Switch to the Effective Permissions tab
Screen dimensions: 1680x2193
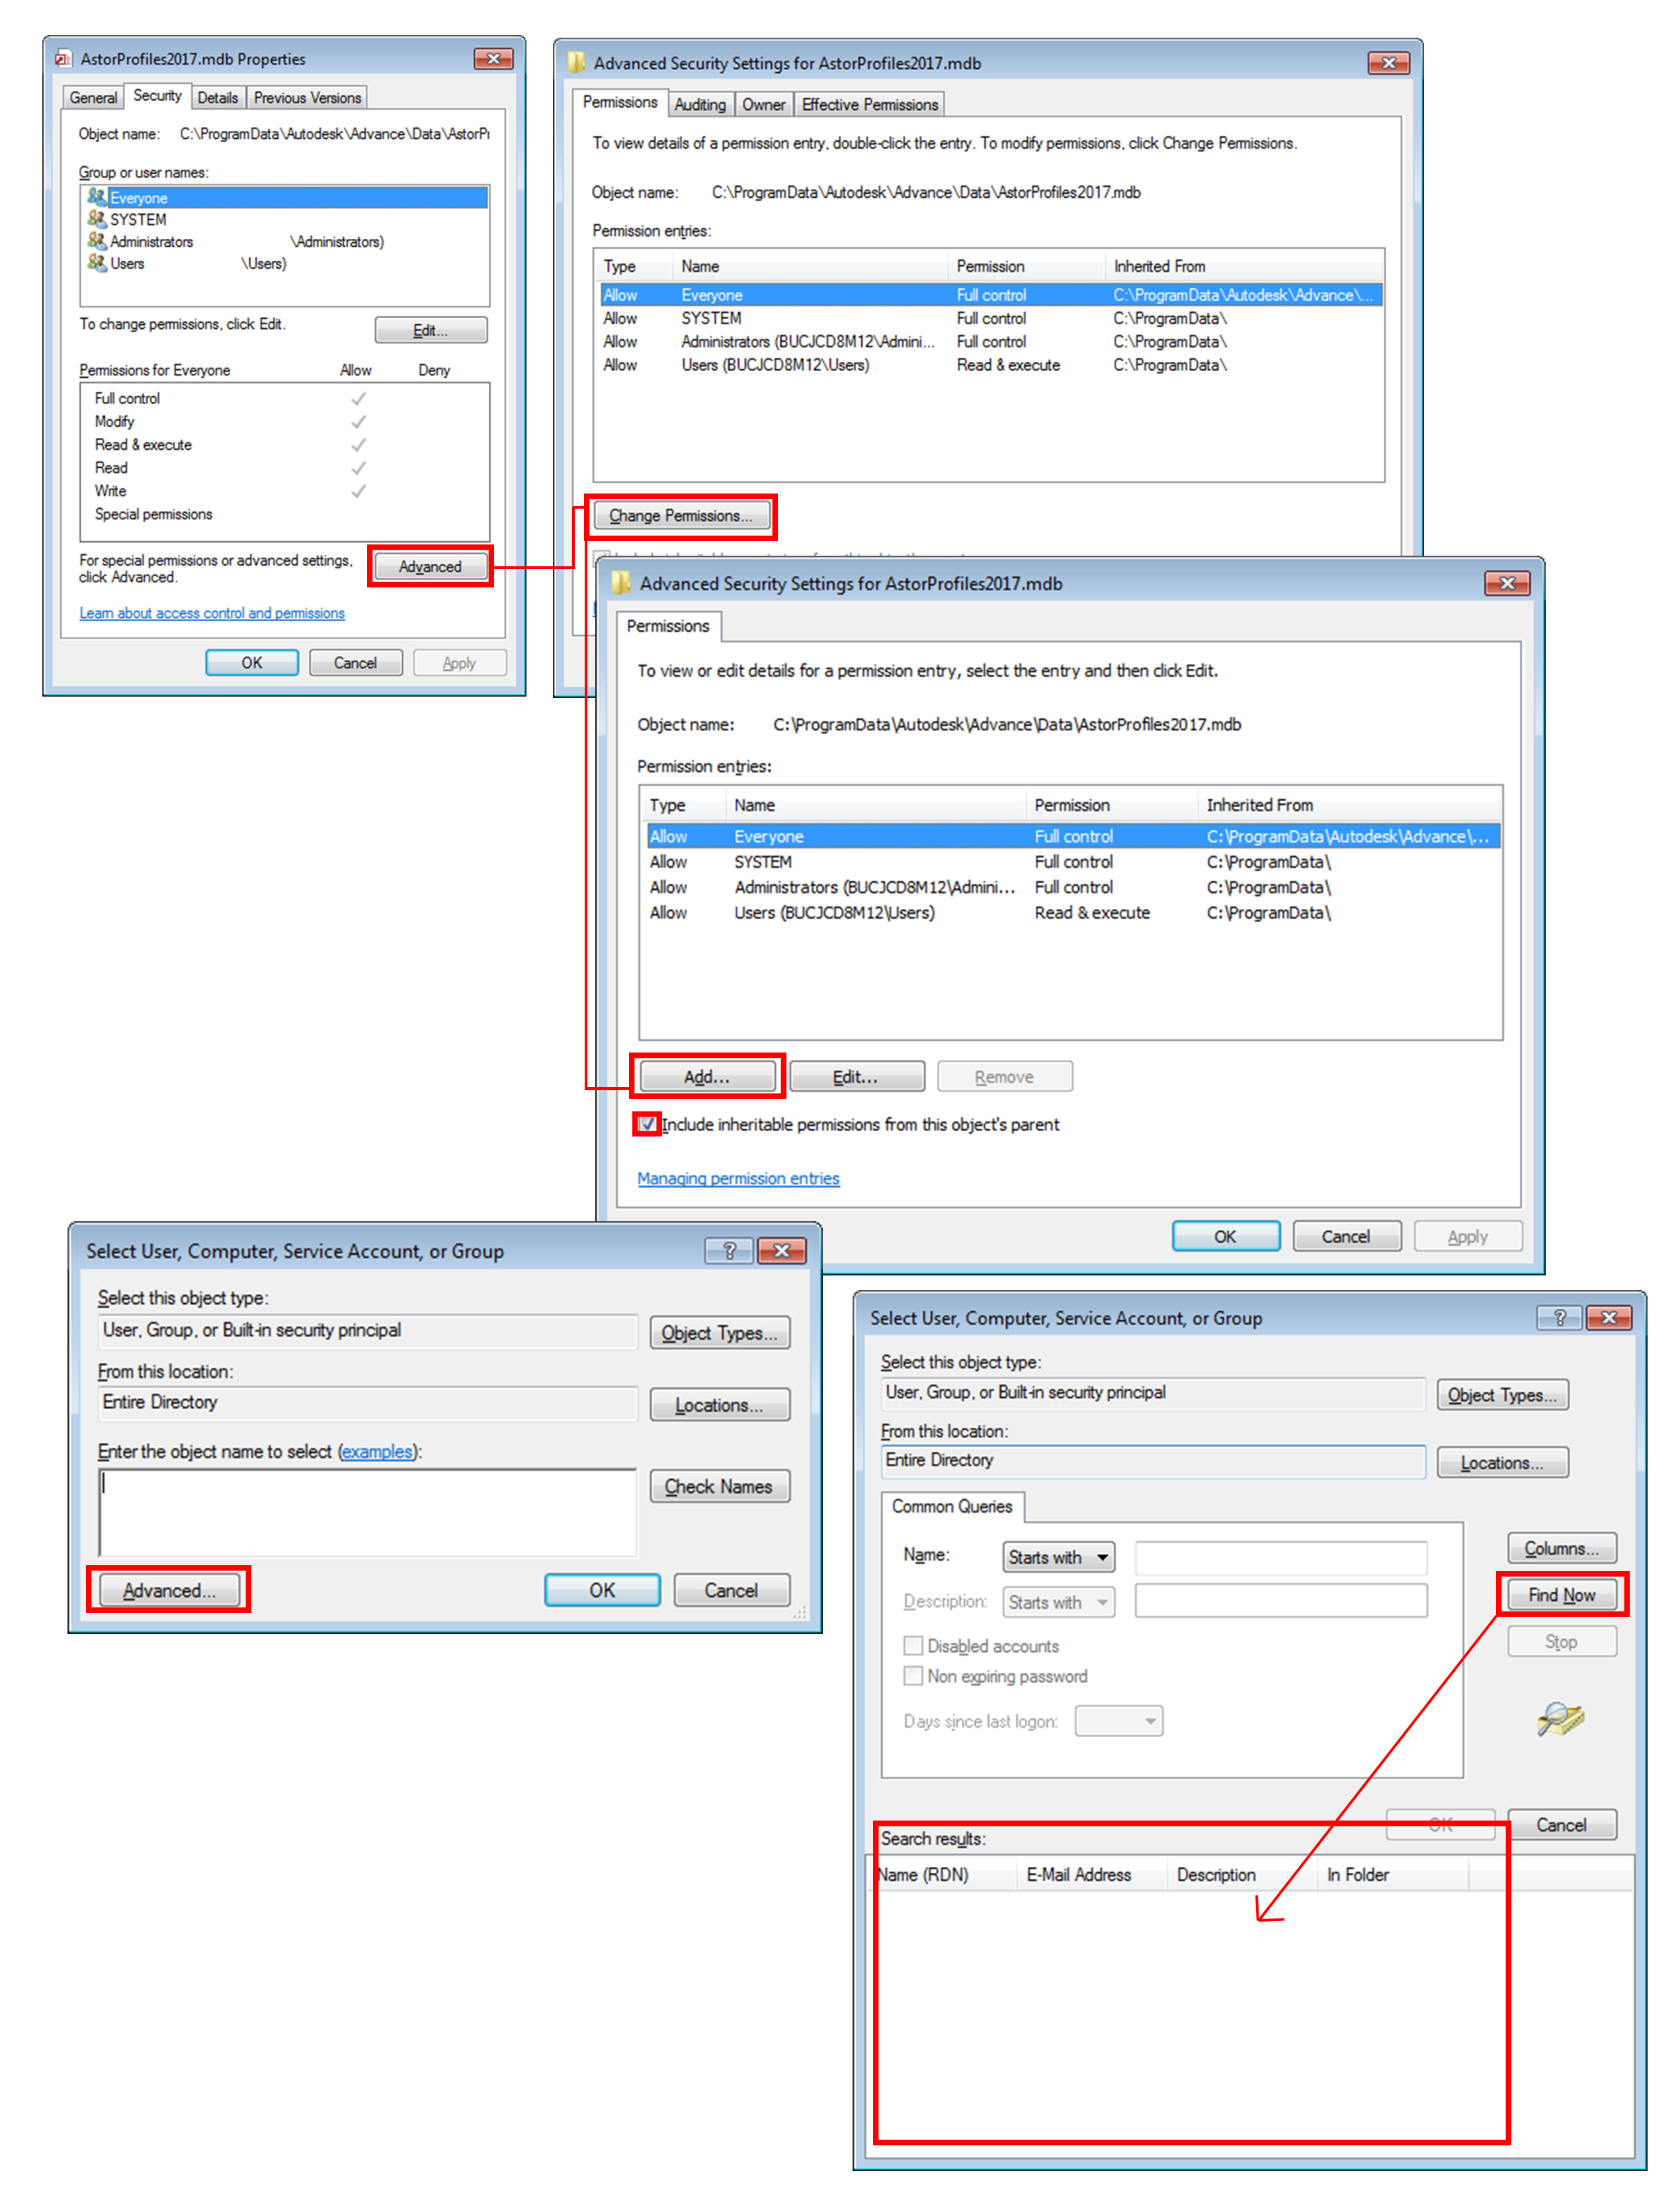(x=869, y=104)
